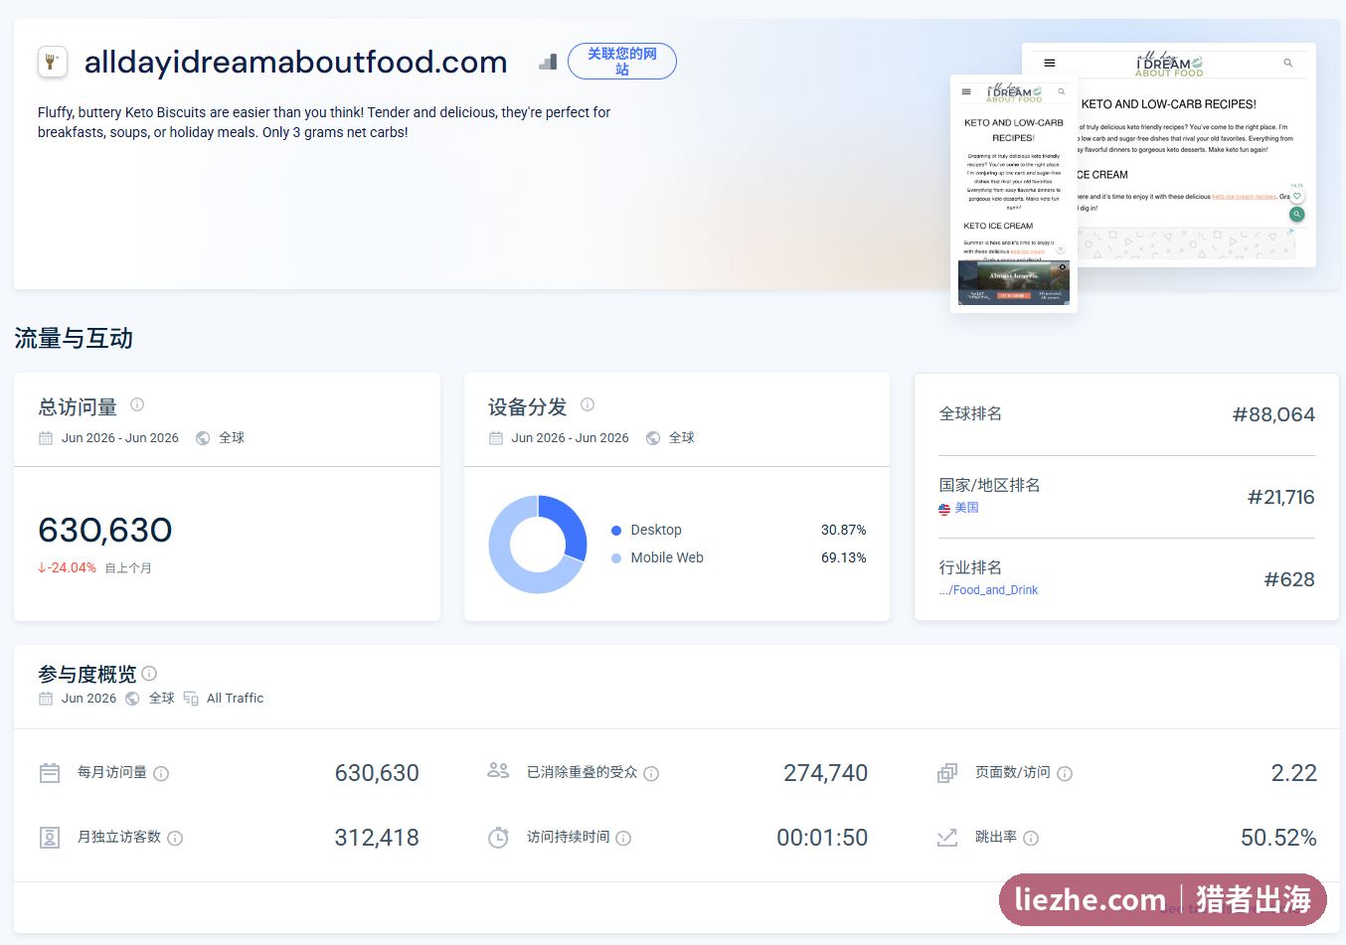This screenshot has width=1346, height=945.
Task: Click the bar-chart rank icon beside domain
Action: coord(548,62)
